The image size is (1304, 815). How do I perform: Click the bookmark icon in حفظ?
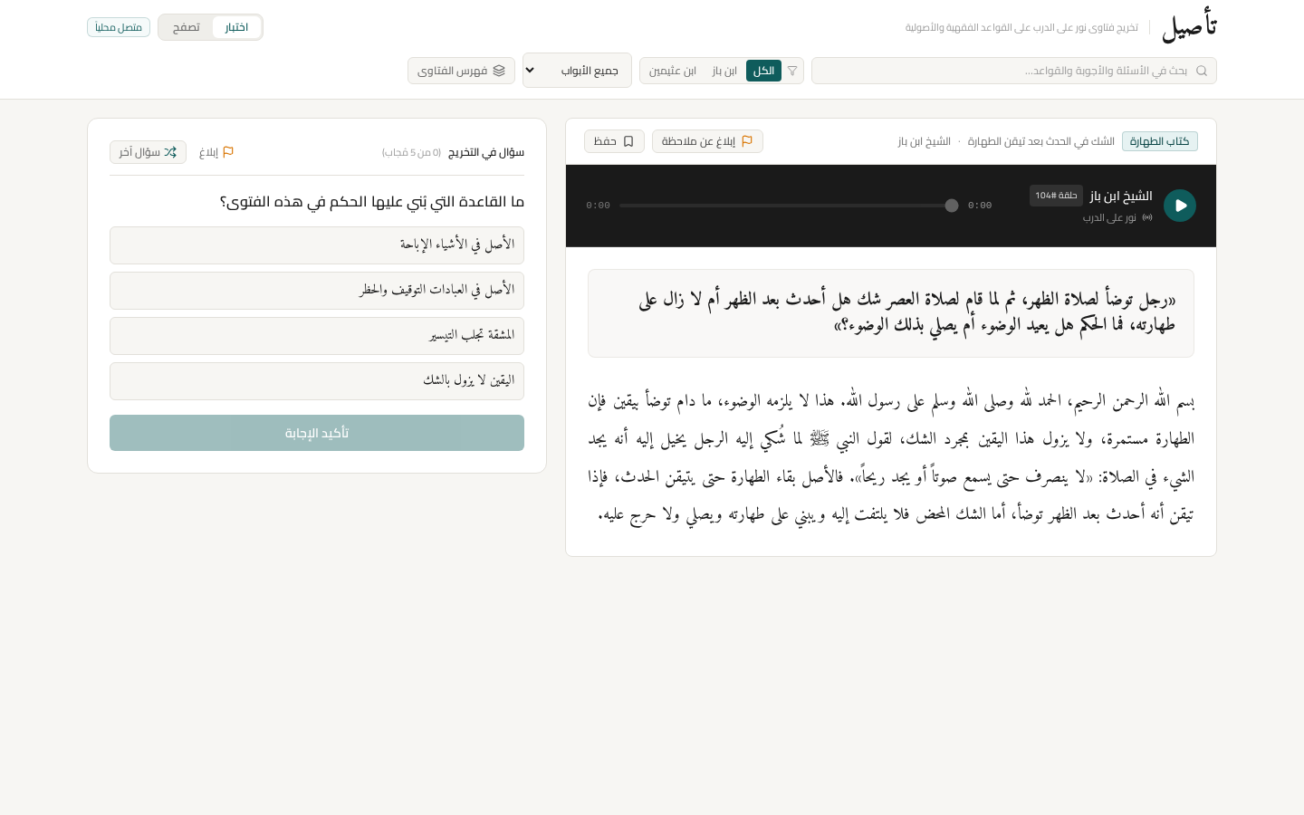pos(628,141)
